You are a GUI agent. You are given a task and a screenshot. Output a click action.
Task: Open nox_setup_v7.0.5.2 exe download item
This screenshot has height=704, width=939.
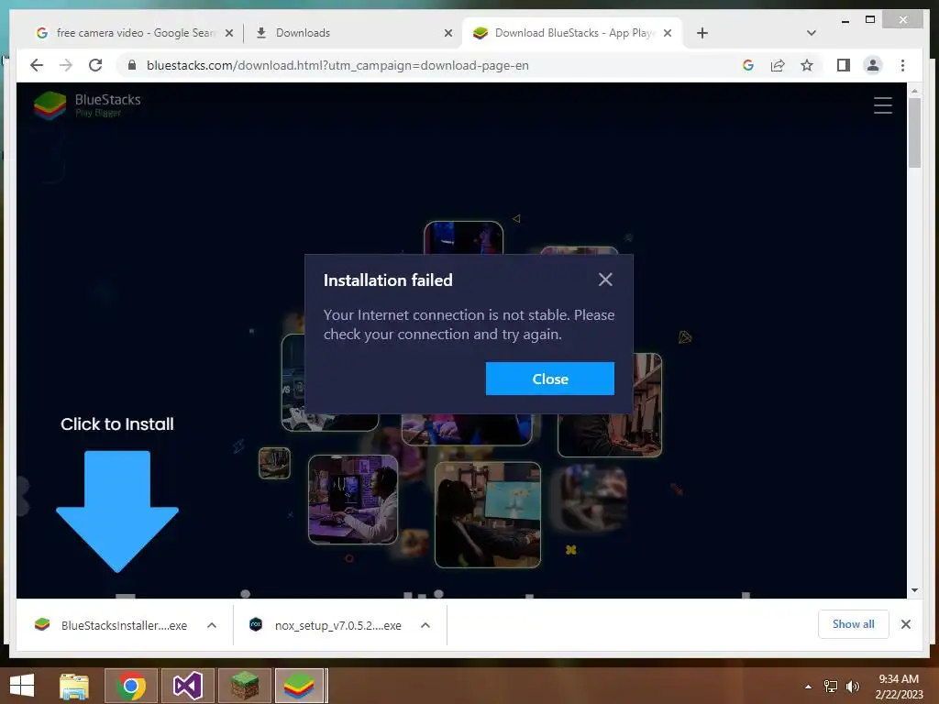(x=326, y=625)
